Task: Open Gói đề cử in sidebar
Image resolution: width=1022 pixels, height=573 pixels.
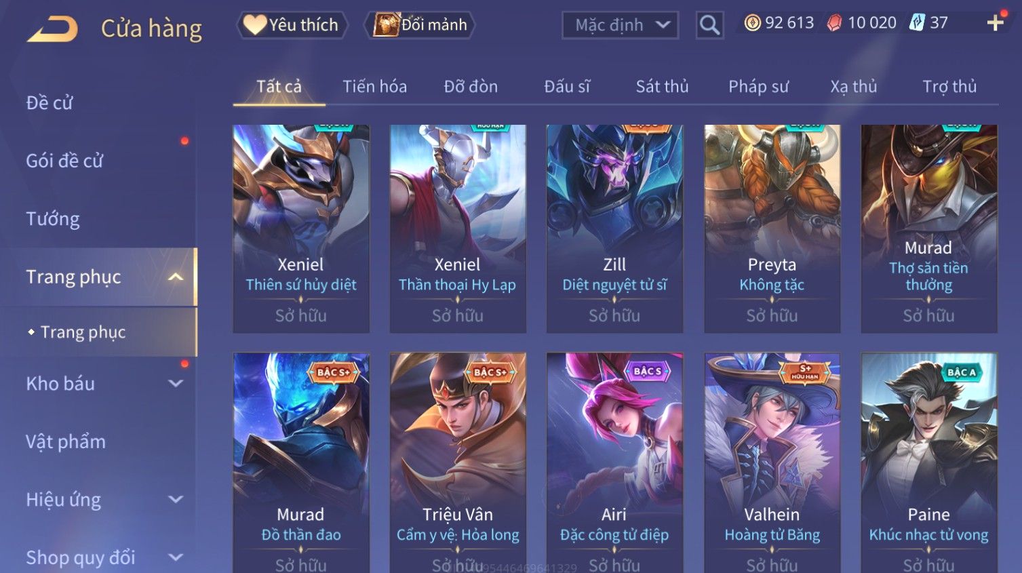Action: pos(64,161)
